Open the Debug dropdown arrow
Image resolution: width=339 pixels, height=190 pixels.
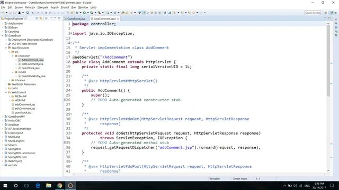click(x=81, y=13)
